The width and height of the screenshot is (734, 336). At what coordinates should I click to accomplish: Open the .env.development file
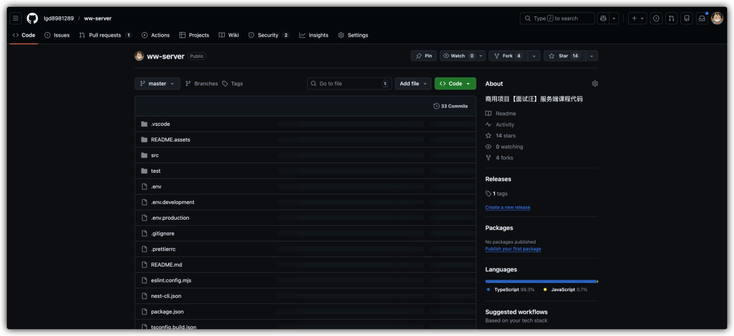[x=173, y=202]
